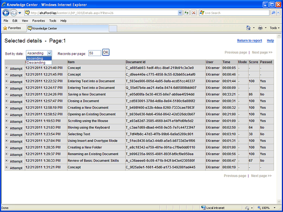Click the Score column header

click(x=253, y=62)
